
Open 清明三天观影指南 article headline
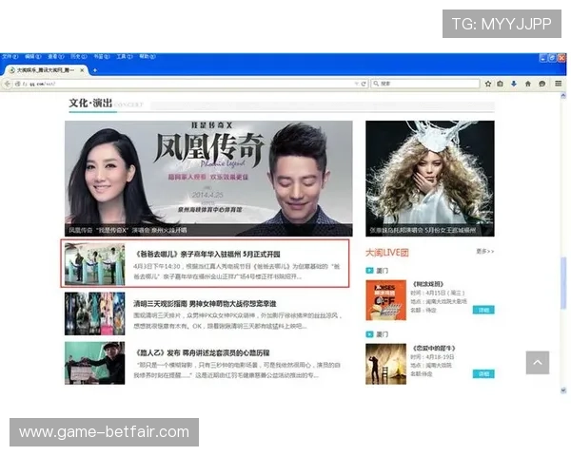pos(205,304)
